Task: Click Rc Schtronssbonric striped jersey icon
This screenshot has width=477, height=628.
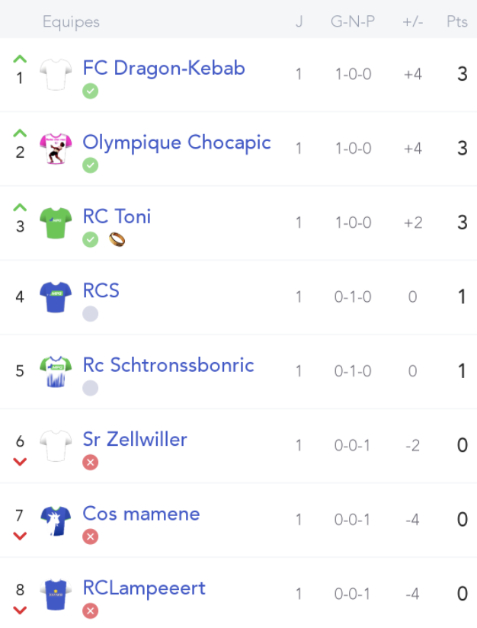Action: pos(56,371)
